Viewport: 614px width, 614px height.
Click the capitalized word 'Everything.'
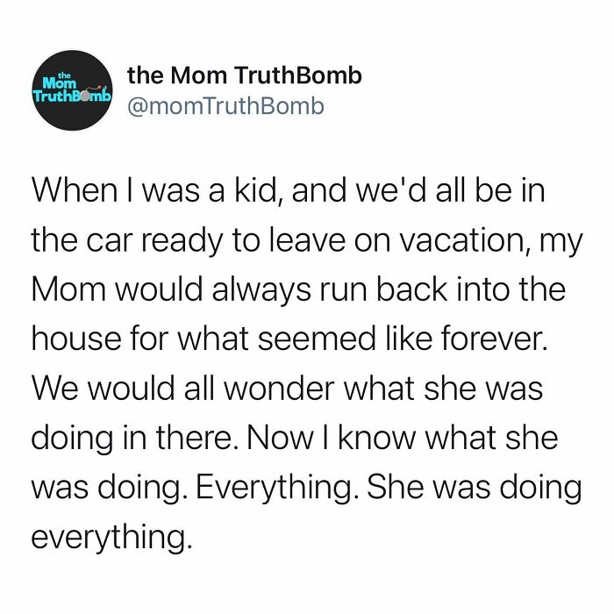pyautogui.click(x=276, y=489)
